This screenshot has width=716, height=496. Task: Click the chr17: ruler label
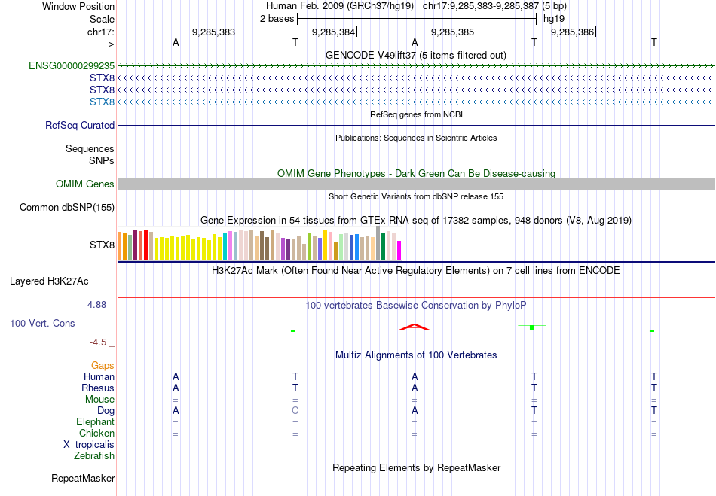point(101,32)
